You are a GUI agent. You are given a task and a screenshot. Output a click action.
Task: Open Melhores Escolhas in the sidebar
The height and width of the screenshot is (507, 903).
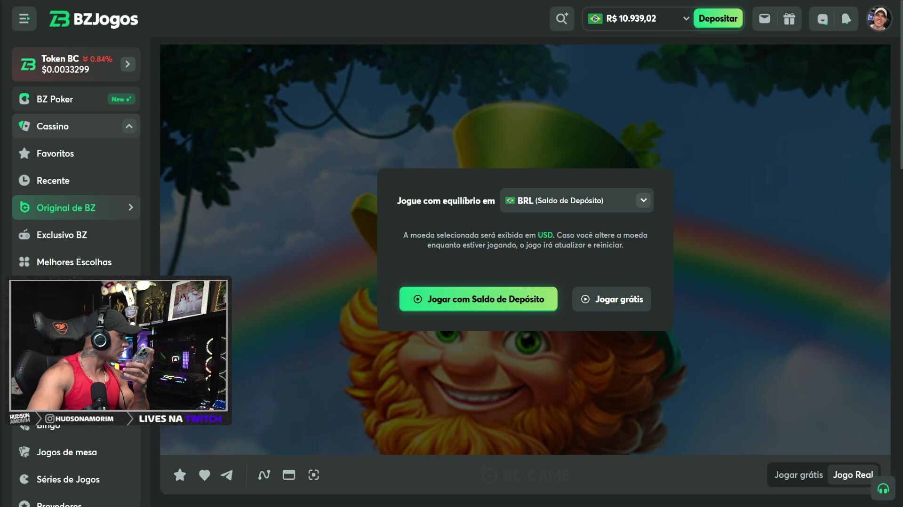tap(76, 262)
